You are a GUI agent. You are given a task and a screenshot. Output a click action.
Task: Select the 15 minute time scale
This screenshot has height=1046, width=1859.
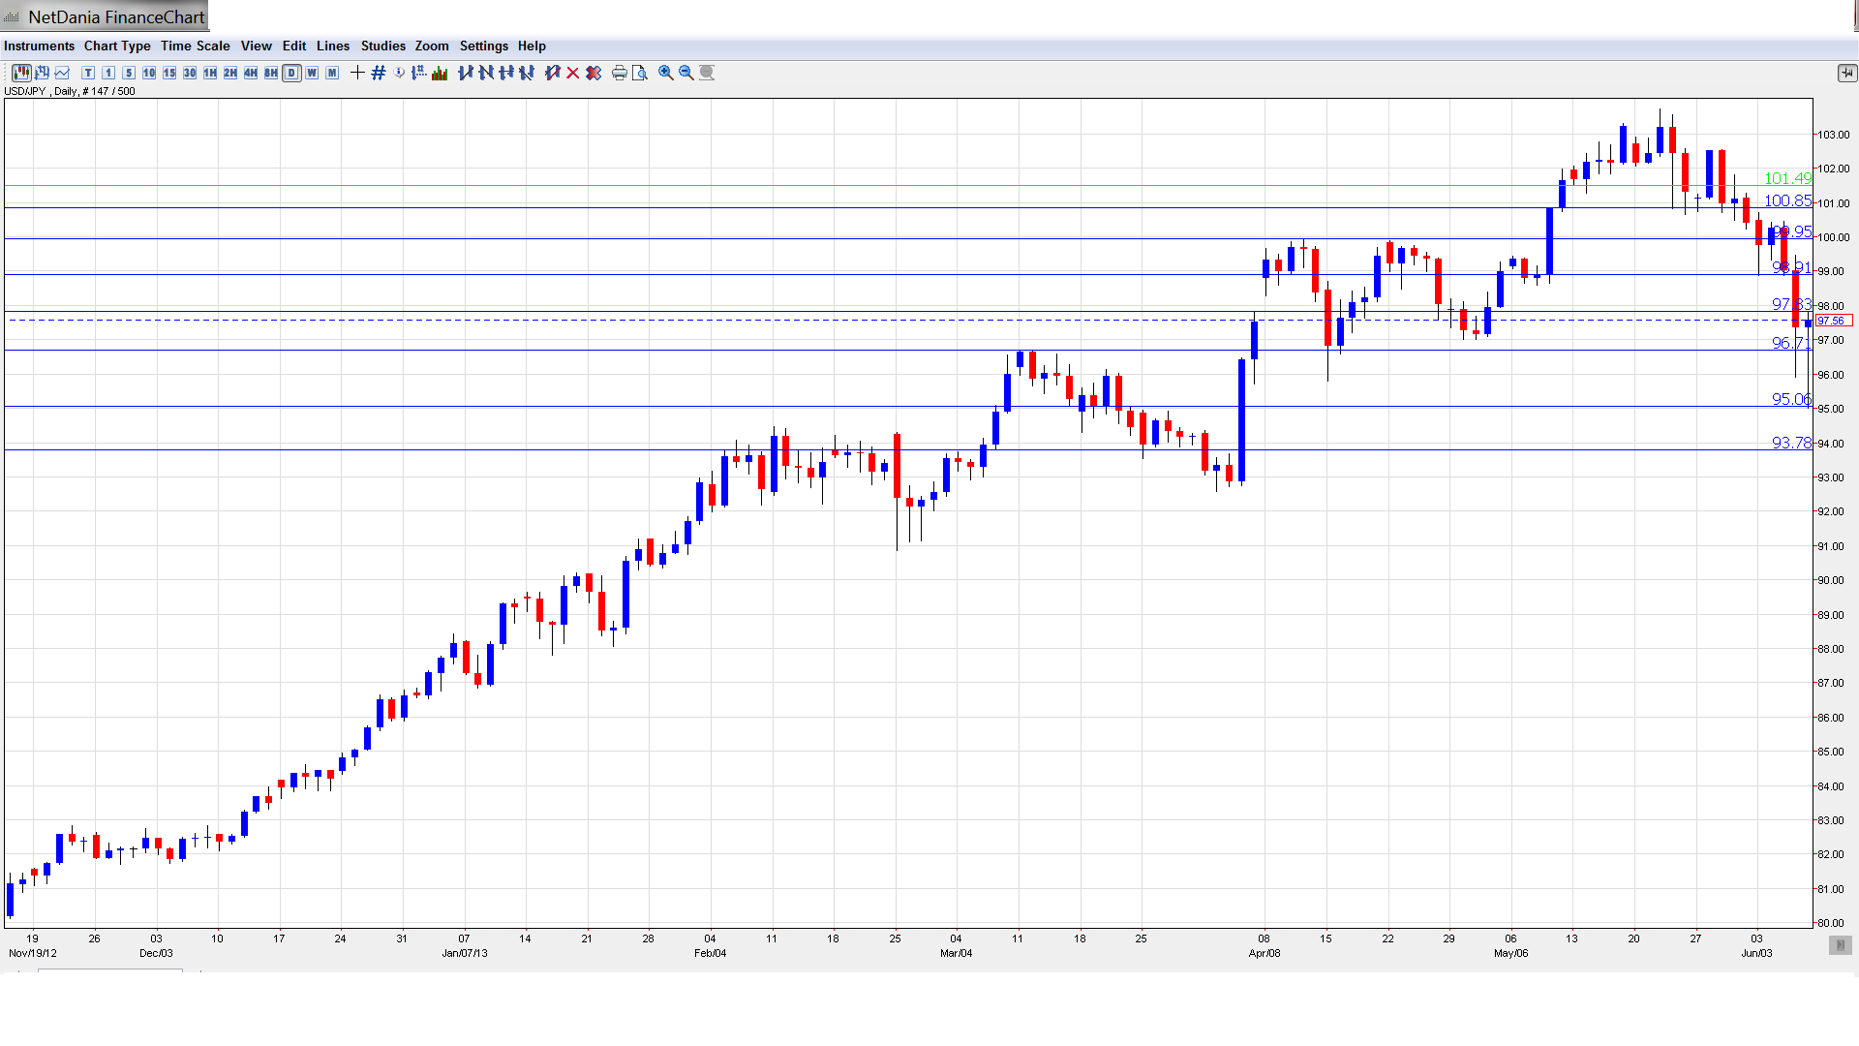click(x=169, y=73)
